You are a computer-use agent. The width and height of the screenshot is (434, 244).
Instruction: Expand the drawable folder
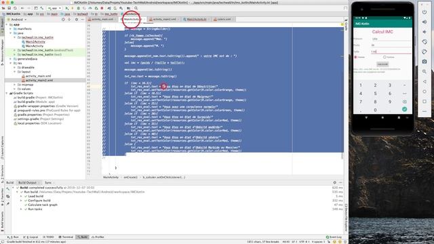(15, 68)
